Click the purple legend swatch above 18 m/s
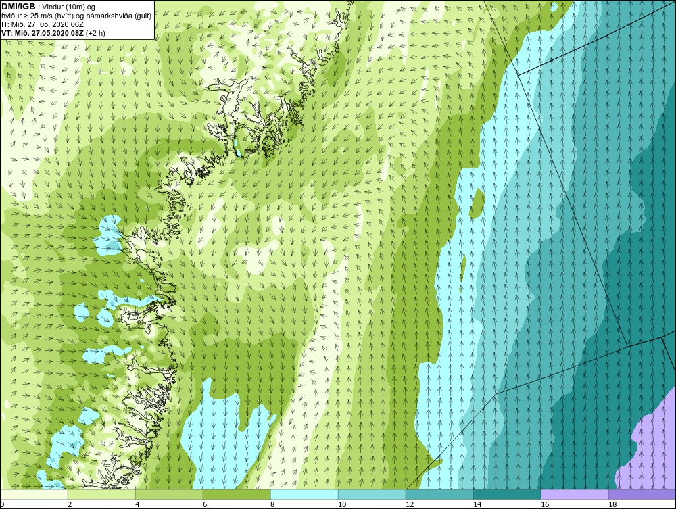 tap(642, 494)
